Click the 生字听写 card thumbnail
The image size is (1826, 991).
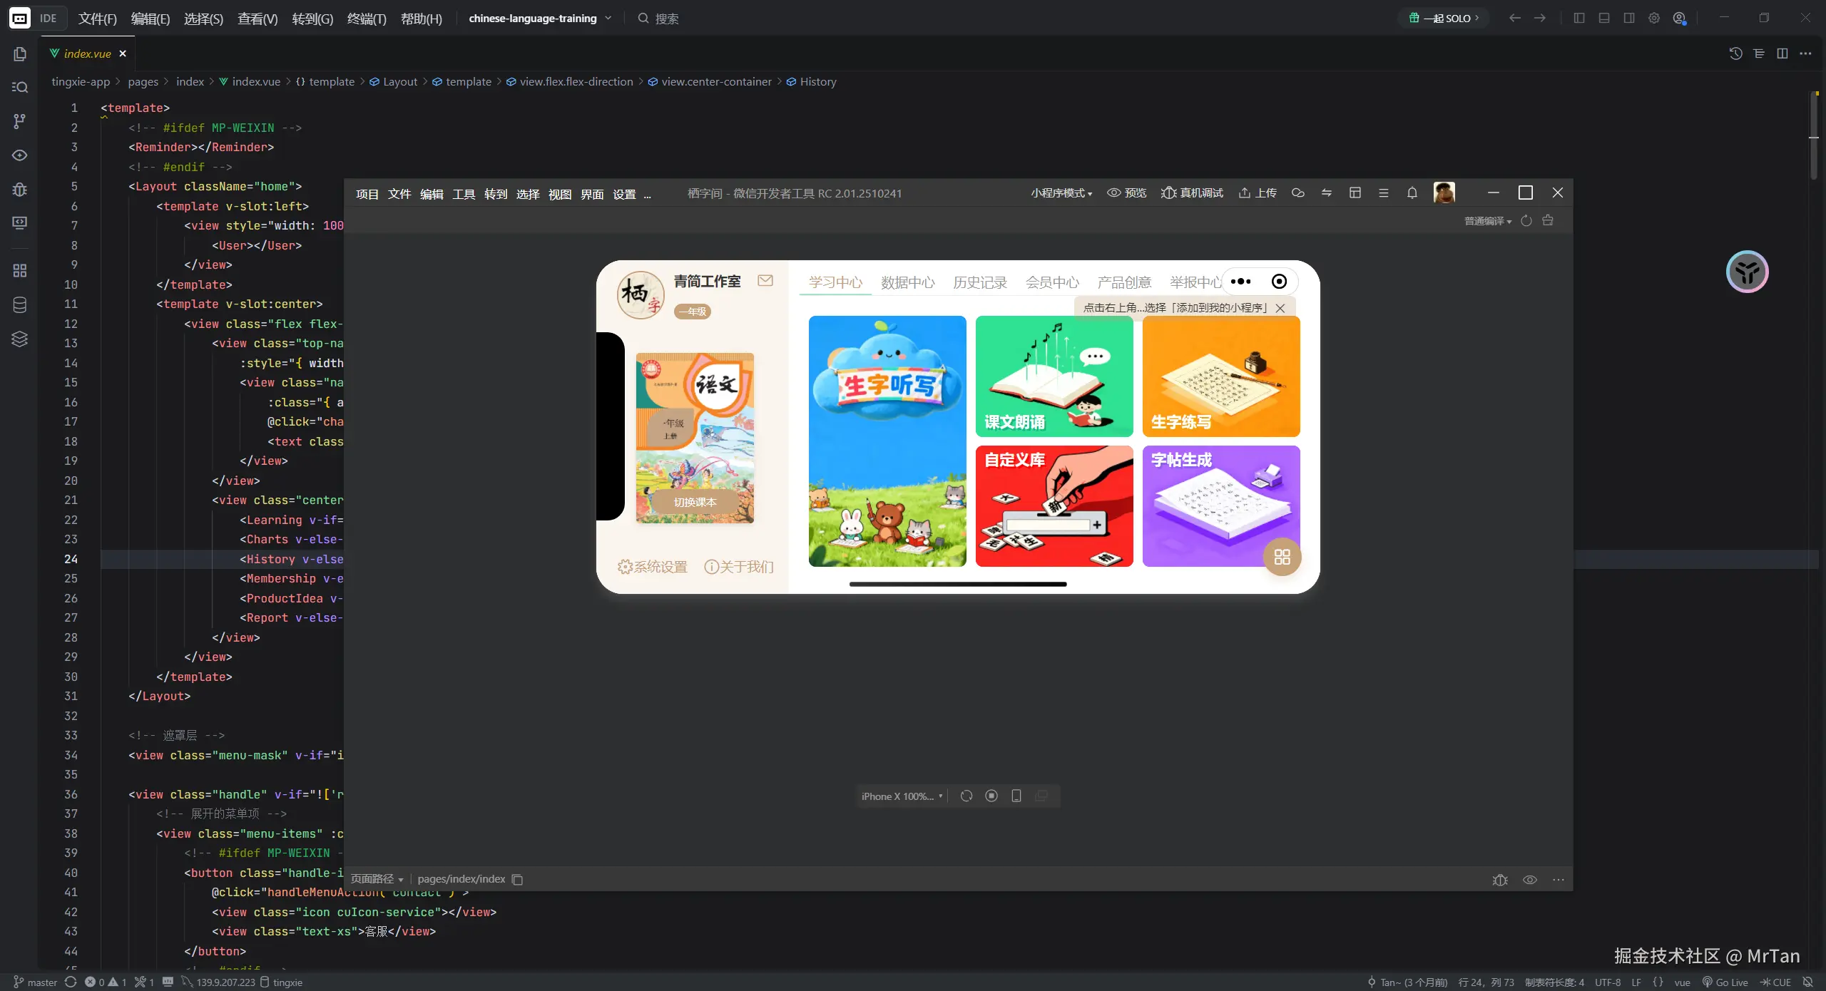point(887,441)
